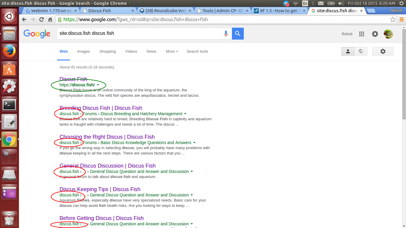Screen dimensions: 406x228
Task: Switch to private results person toggle
Action: point(348,51)
